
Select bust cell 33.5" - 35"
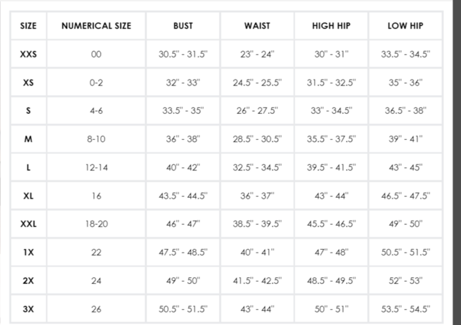point(183,110)
